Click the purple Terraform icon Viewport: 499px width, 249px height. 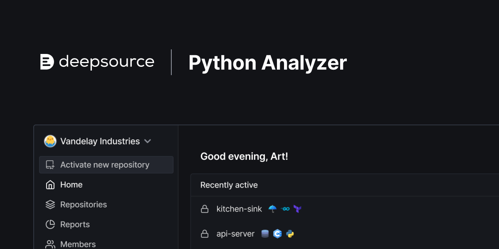(297, 209)
